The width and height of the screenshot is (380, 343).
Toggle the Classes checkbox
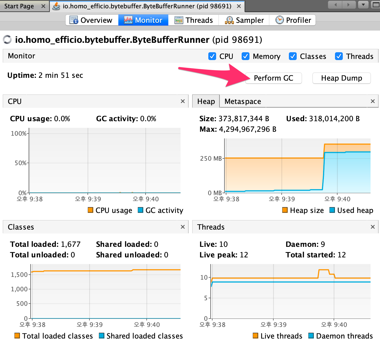click(293, 56)
